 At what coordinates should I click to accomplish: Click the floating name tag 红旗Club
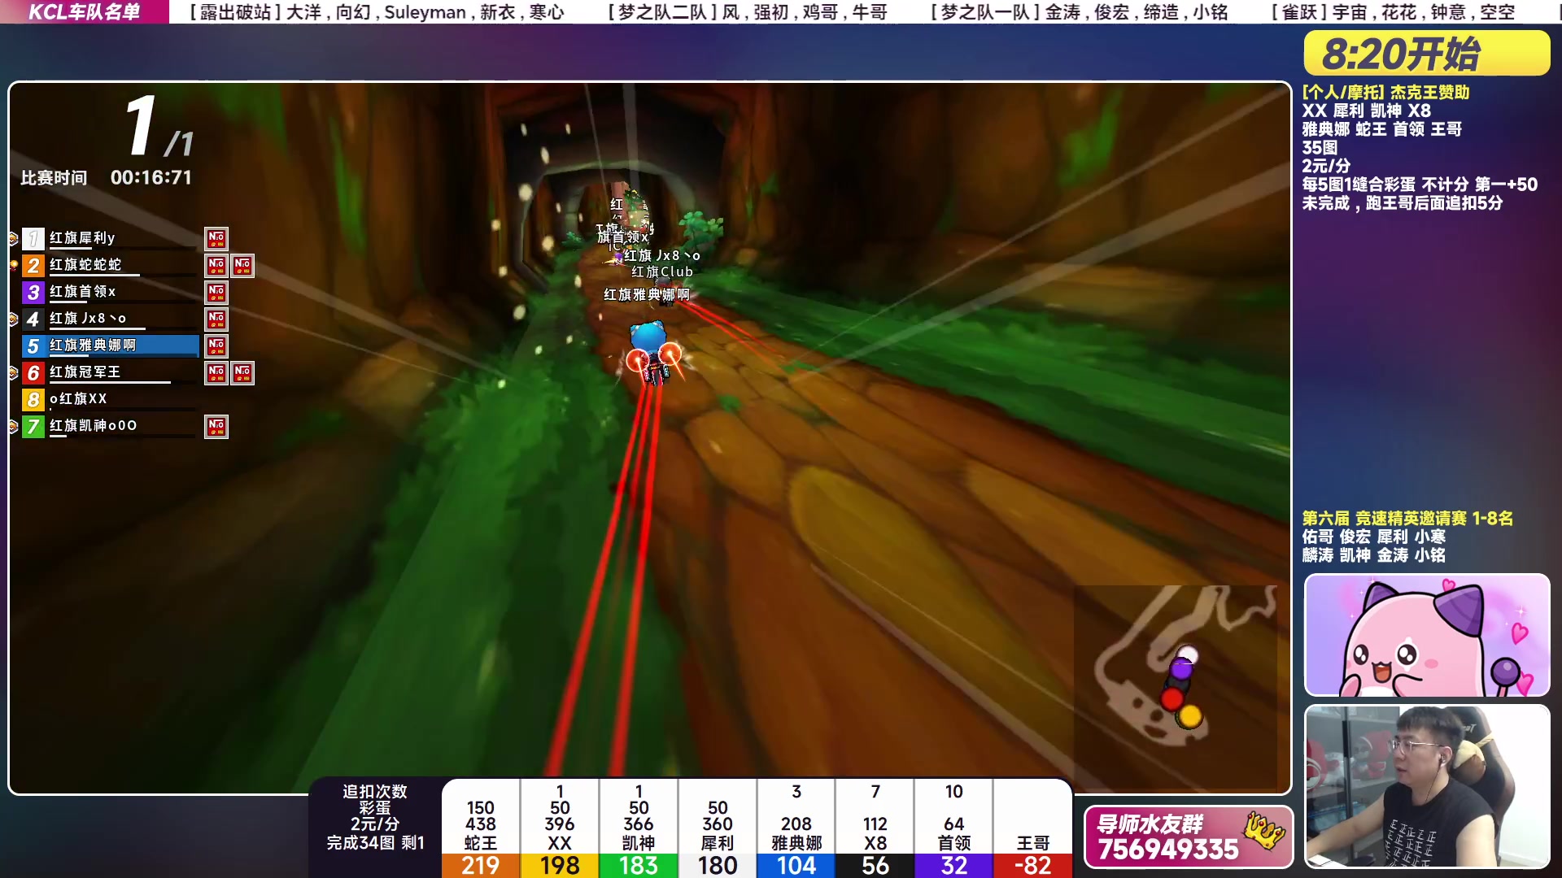[662, 272]
